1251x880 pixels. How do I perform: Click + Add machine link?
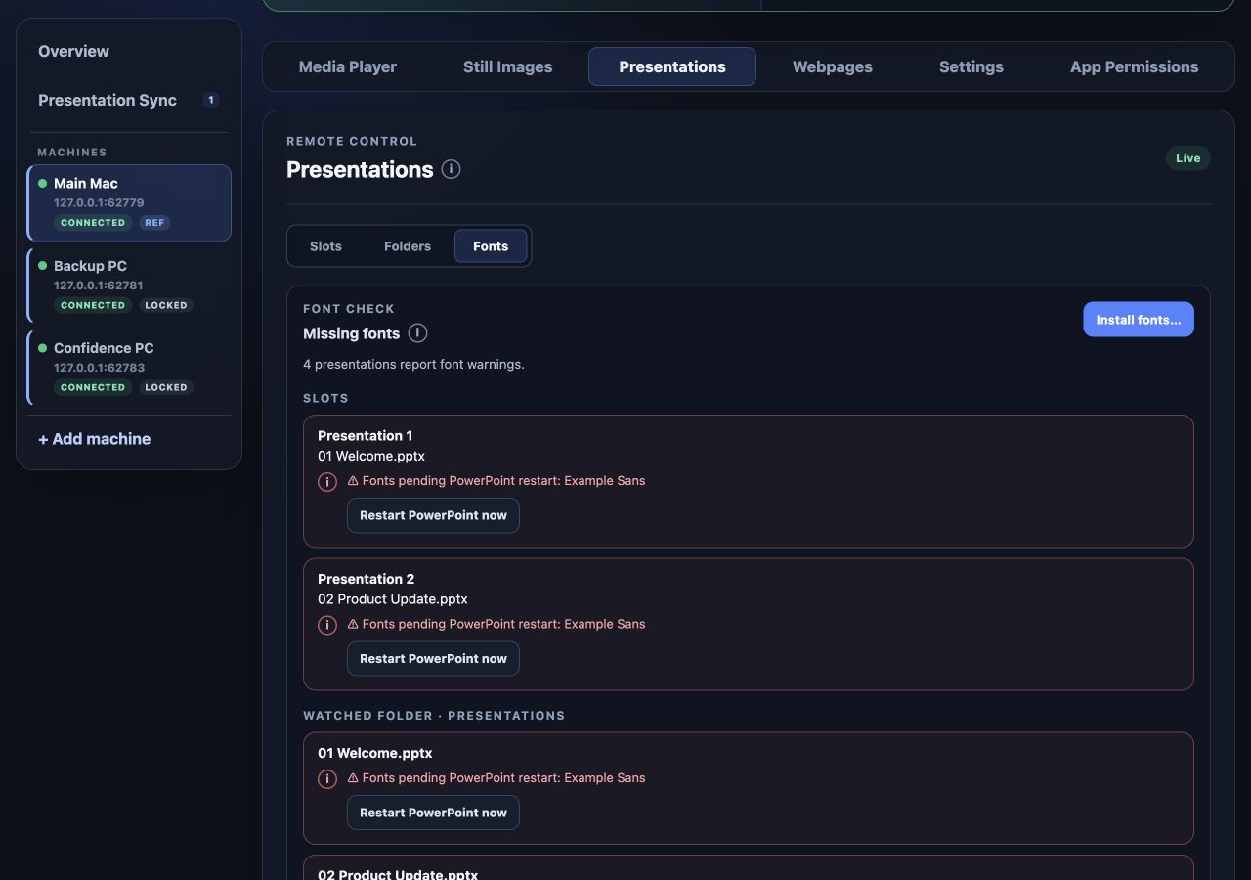pos(94,439)
